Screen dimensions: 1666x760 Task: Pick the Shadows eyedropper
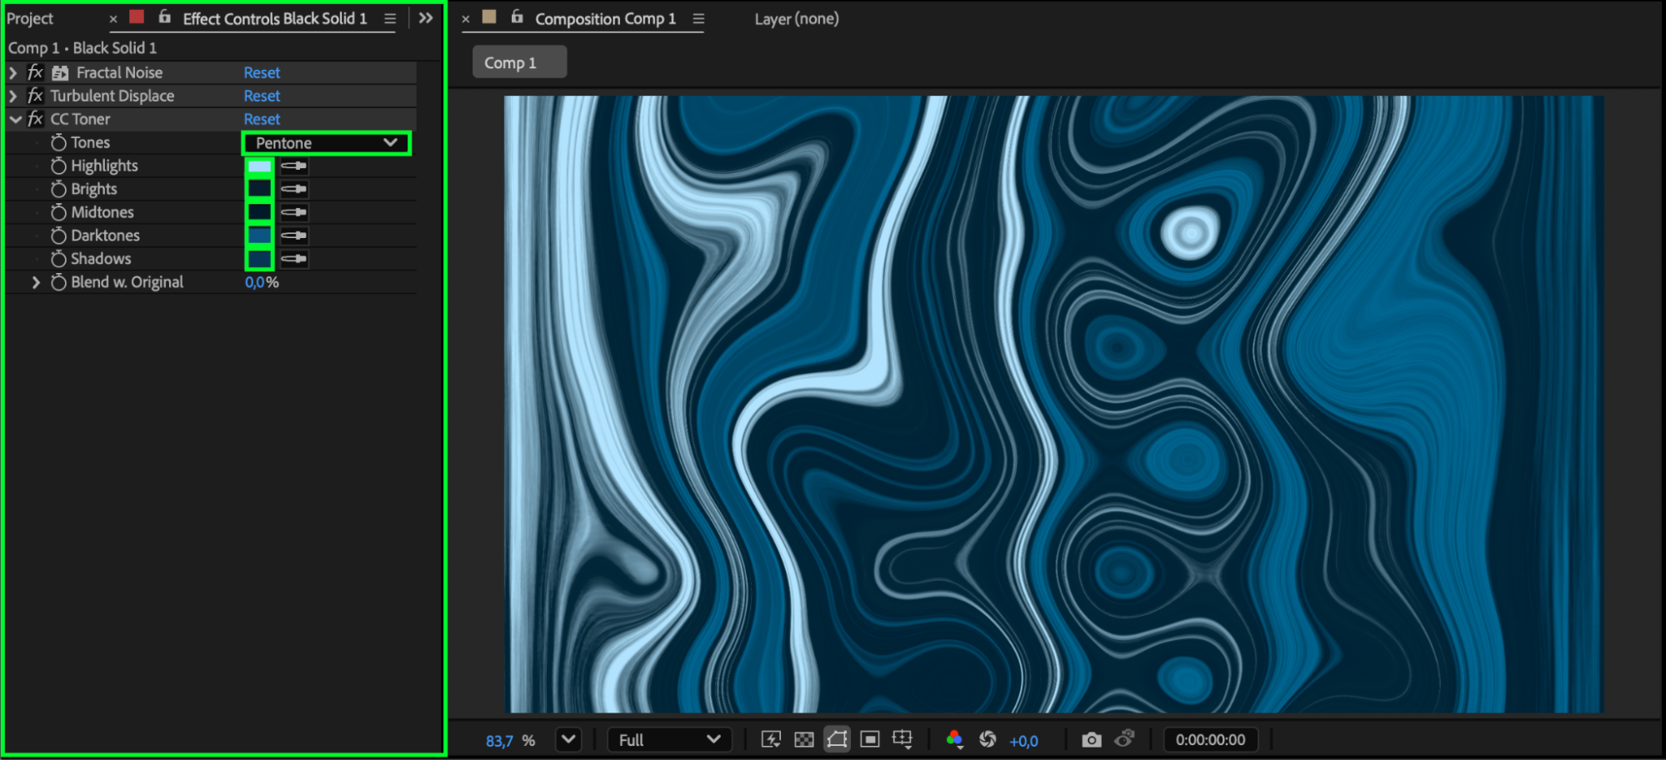[294, 259]
